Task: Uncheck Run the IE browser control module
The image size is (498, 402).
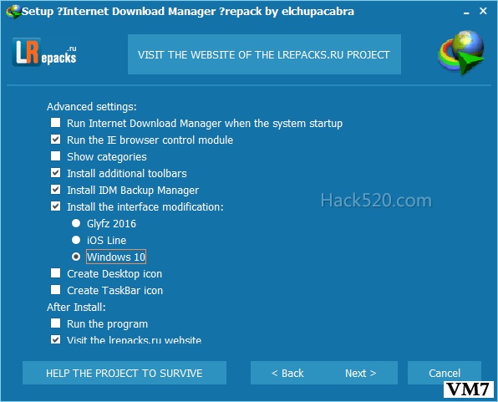Action: 56,140
